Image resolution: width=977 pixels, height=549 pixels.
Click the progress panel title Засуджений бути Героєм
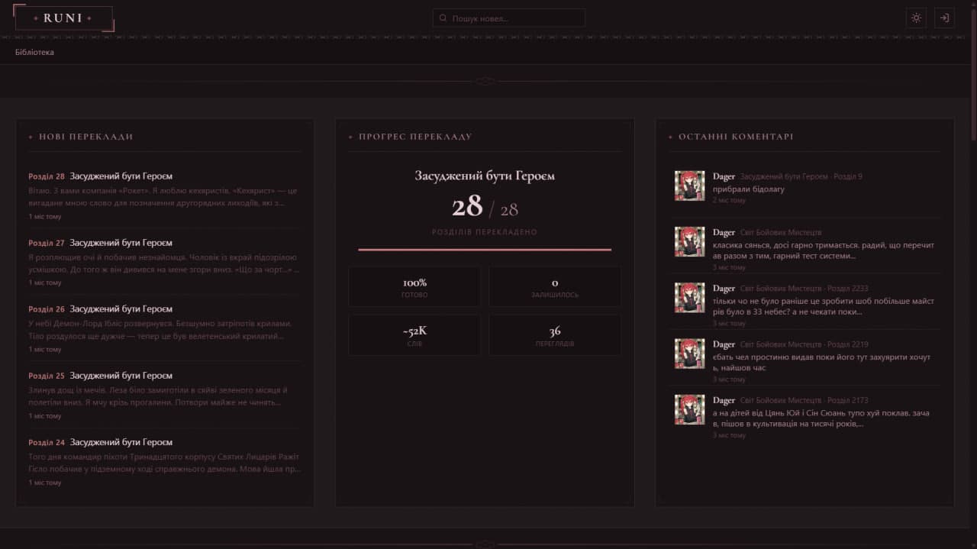[x=485, y=176]
